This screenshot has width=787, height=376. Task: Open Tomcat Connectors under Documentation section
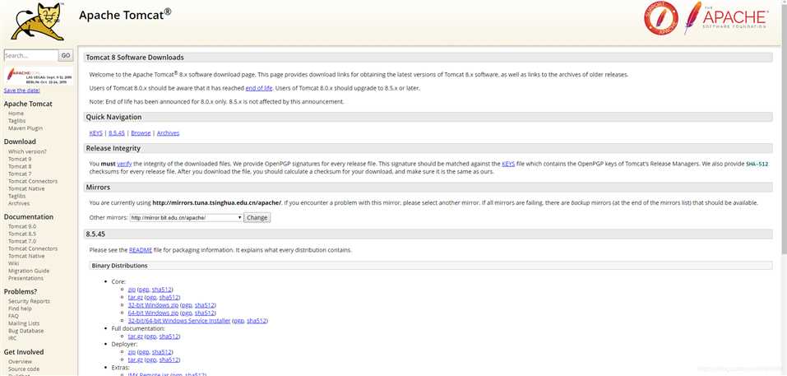pyautogui.click(x=33, y=249)
